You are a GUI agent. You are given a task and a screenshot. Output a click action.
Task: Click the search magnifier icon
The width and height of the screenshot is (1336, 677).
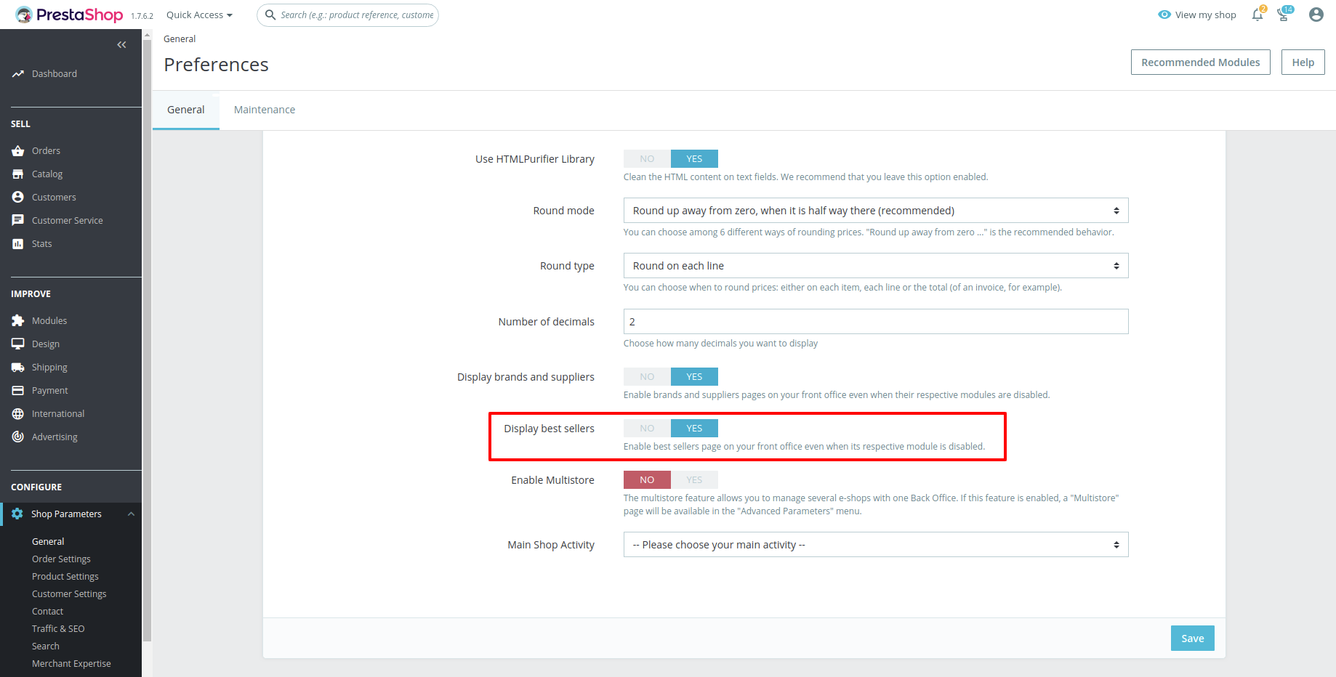pos(270,15)
